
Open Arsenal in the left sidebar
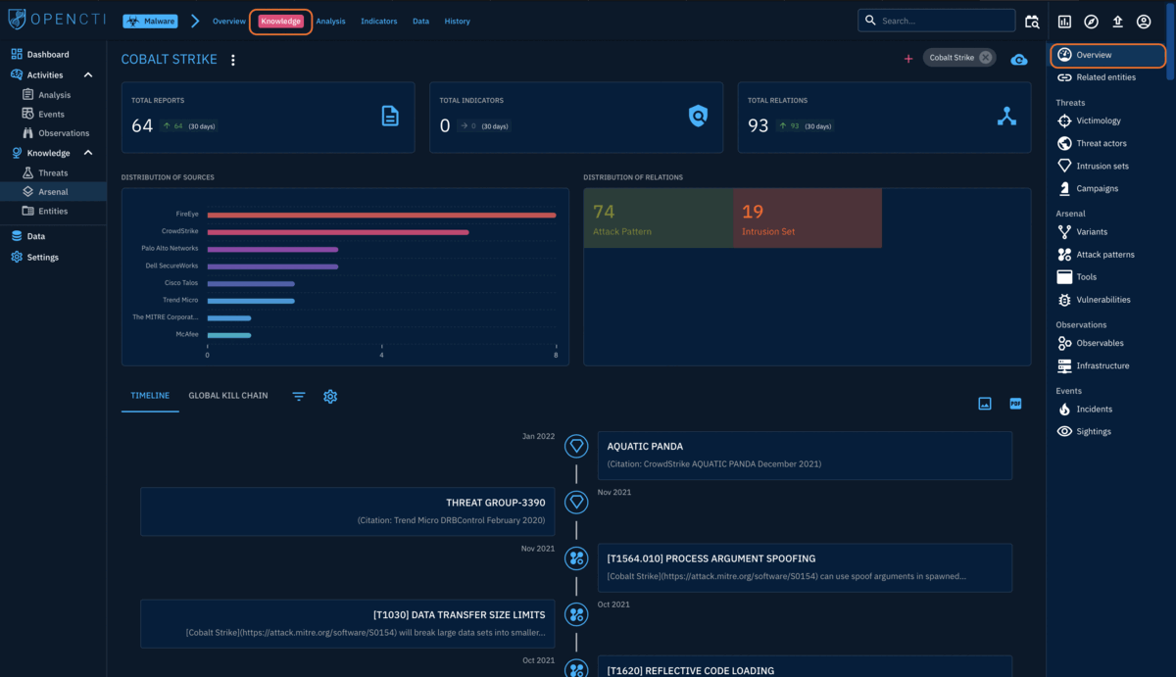tap(53, 191)
